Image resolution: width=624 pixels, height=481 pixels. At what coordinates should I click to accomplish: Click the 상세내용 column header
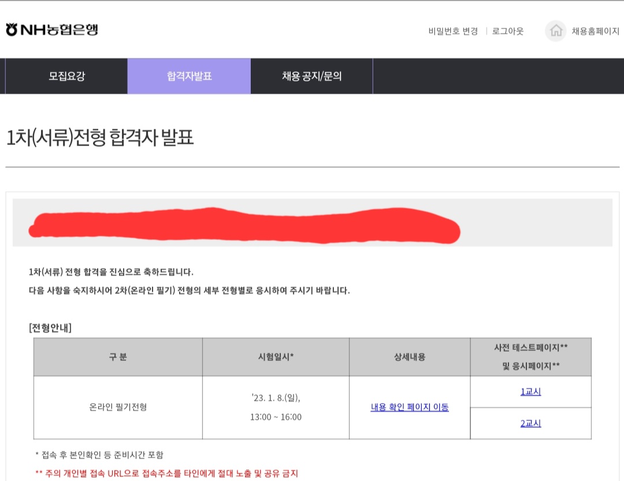tap(409, 357)
